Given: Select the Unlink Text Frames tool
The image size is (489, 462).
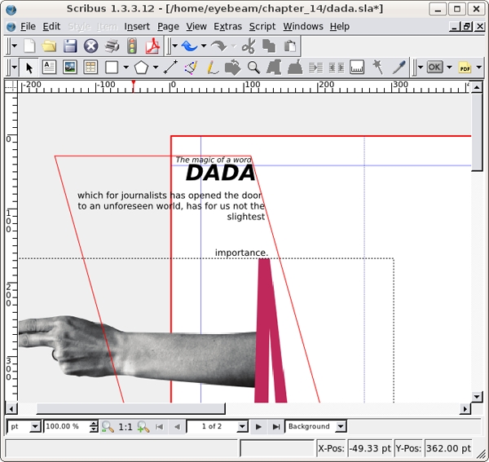Looking at the screenshot, I should [x=336, y=68].
